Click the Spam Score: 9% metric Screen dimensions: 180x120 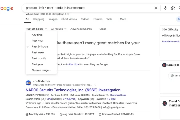click(100, 95)
